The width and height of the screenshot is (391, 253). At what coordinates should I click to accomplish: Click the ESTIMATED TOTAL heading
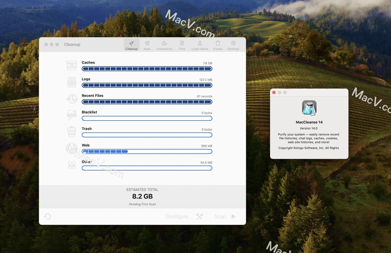click(142, 190)
